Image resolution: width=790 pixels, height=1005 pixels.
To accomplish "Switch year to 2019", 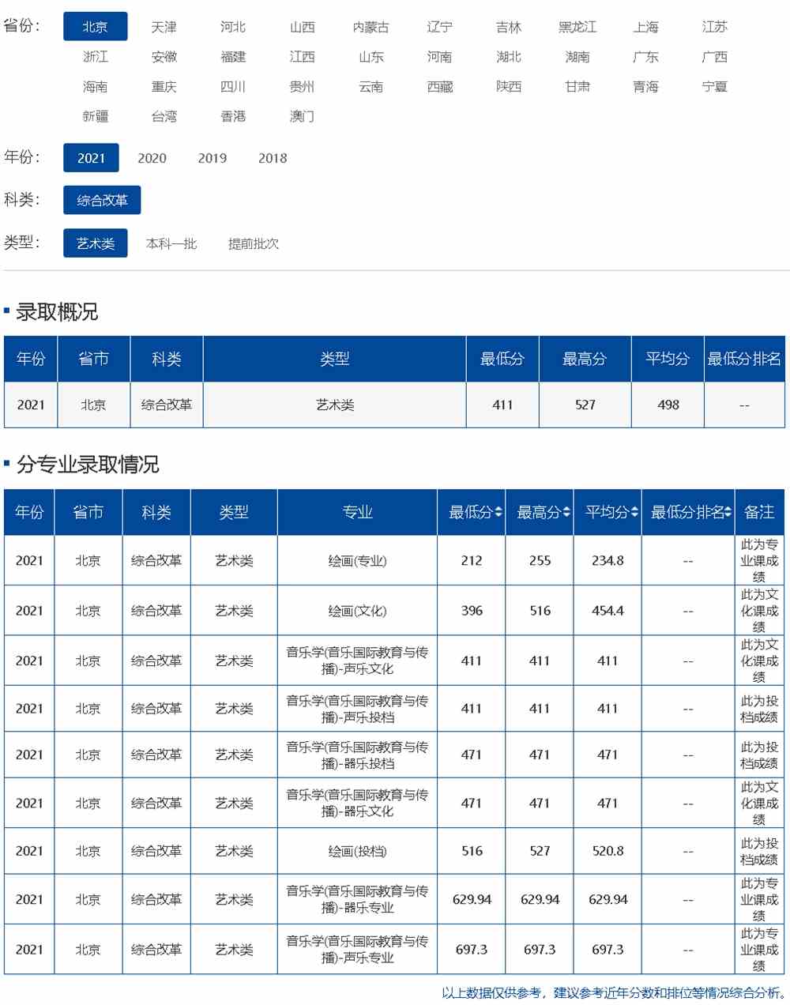I will click(213, 158).
